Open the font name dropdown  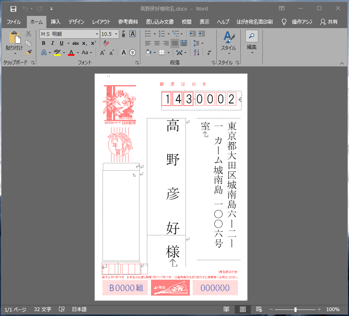tap(97, 33)
